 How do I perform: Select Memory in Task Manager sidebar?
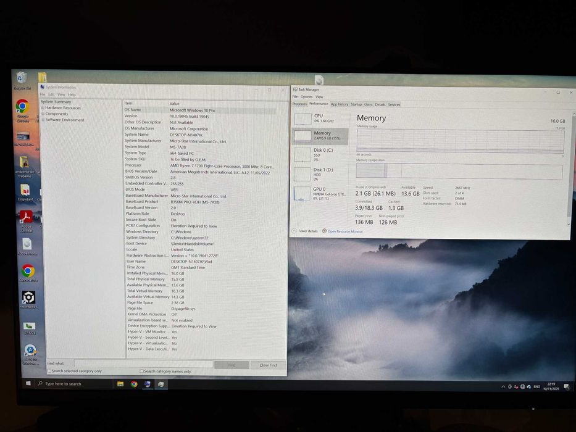(x=320, y=136)
